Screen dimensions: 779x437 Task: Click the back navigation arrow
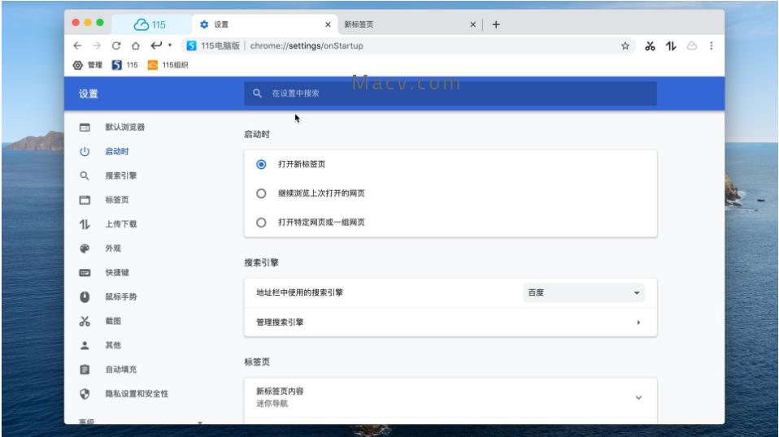(x=77, y=45)
